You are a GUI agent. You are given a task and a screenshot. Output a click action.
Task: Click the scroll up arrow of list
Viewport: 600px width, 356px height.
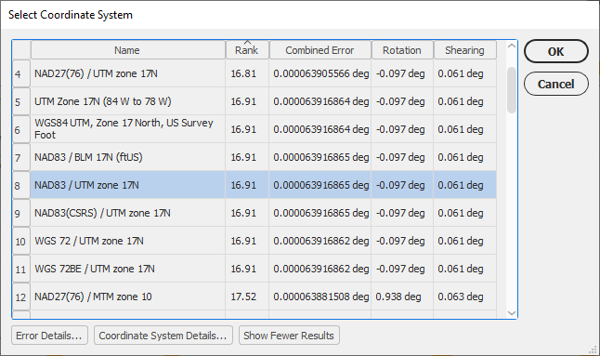pos(512,46)
